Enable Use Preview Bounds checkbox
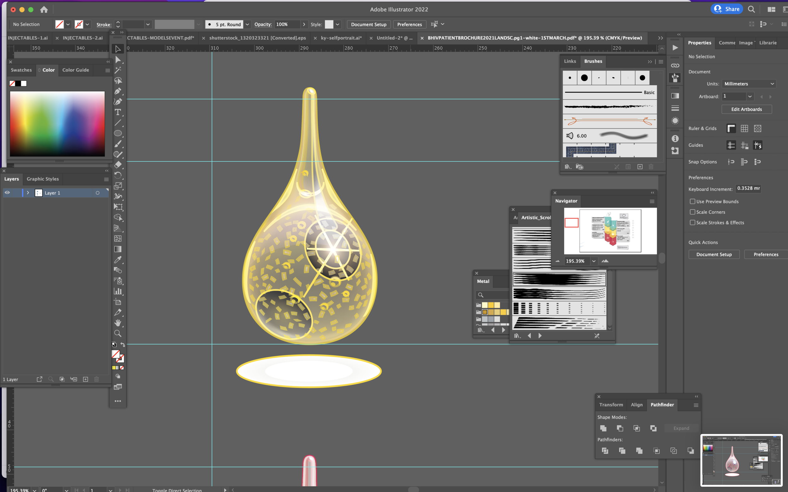This screenshot has width=788, height=492. [692, 201]
